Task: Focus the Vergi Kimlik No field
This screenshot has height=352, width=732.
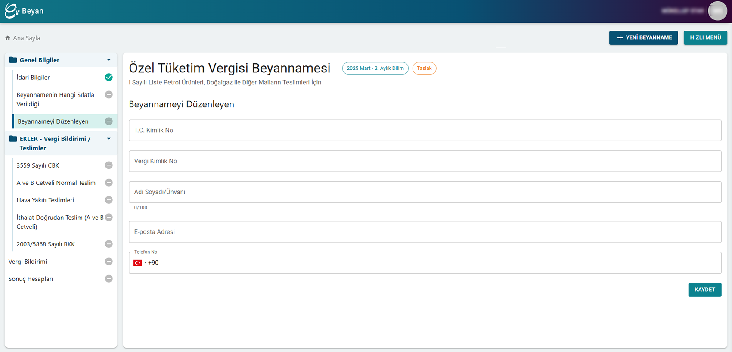Action: tap(425, 161)
